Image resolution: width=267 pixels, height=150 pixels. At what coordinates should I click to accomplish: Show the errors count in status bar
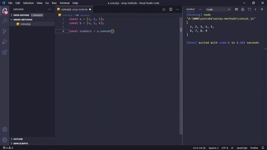coord(5,148)
